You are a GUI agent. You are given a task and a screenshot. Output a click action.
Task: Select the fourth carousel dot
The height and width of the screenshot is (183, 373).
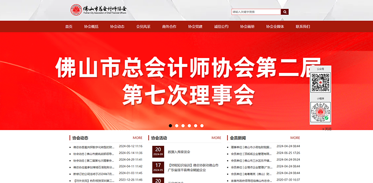pos(189,125)
